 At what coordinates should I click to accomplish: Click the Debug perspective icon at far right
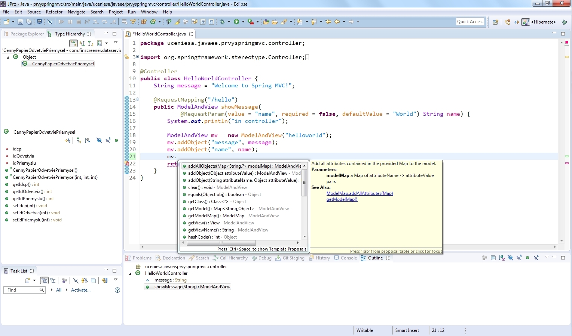[565, 22]
